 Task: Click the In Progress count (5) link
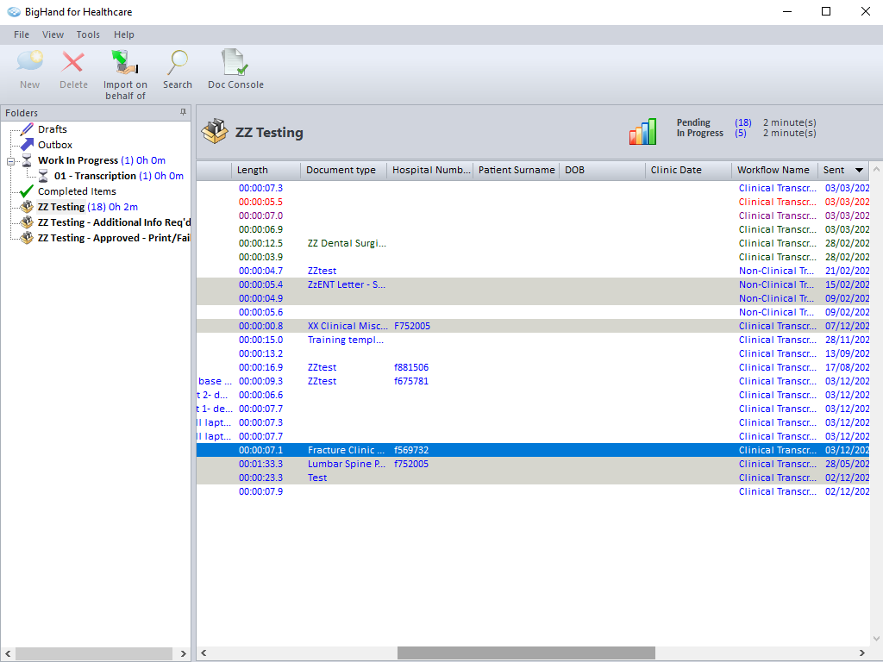coord(740,134)
